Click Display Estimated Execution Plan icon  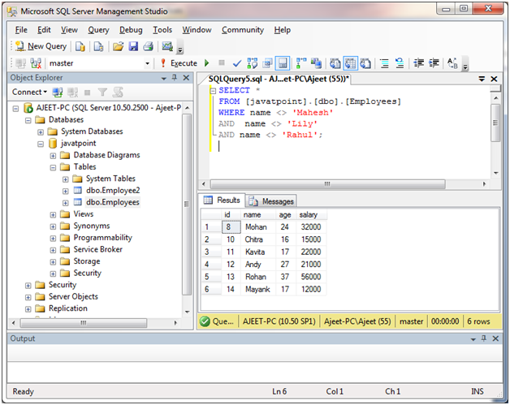pyautogui.click(x=253, y=63)
